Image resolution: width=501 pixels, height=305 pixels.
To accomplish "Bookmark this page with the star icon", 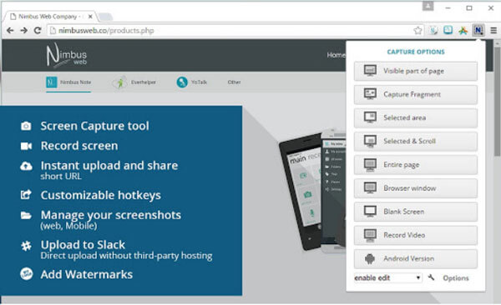I will click(417, 30).
